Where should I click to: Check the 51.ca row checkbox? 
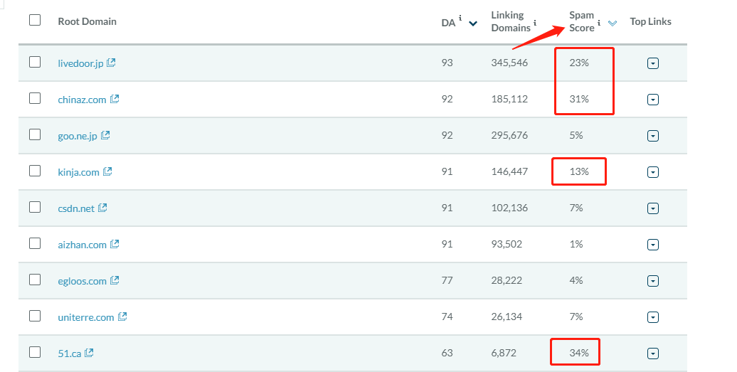35,352
